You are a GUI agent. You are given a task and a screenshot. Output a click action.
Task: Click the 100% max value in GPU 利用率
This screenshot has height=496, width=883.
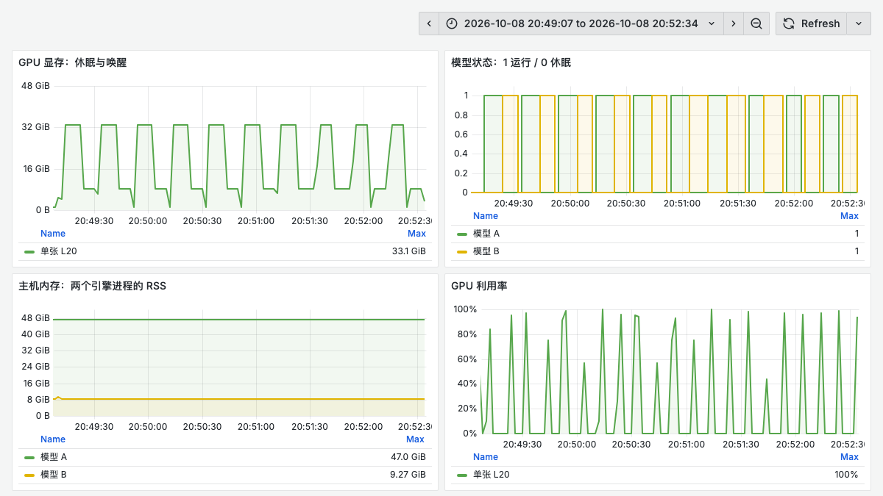(x=846, y=475)
